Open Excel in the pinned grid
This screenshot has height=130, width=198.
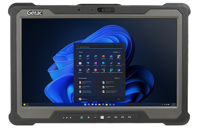pos(96,57)
